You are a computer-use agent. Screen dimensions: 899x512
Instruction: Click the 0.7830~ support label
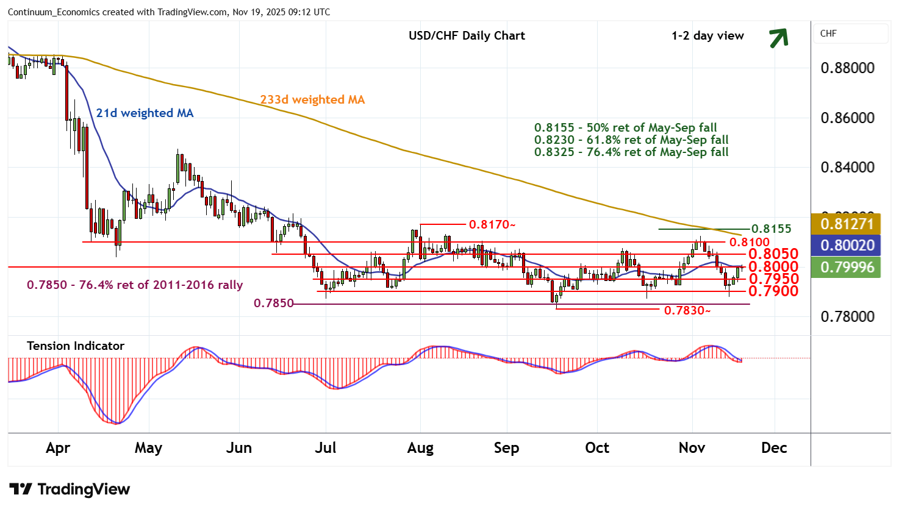687,310
